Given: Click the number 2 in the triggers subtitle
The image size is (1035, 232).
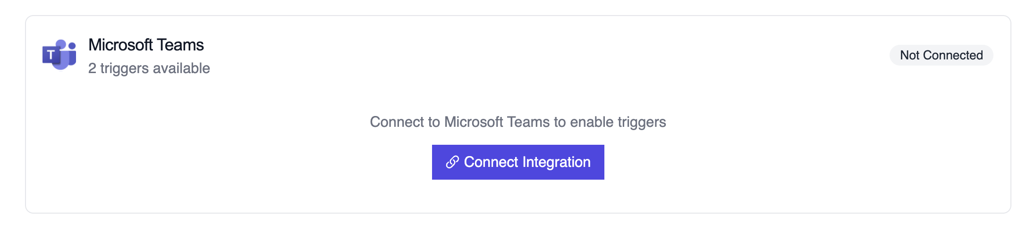Looking at the screenshot, I should tap(92, 68).
